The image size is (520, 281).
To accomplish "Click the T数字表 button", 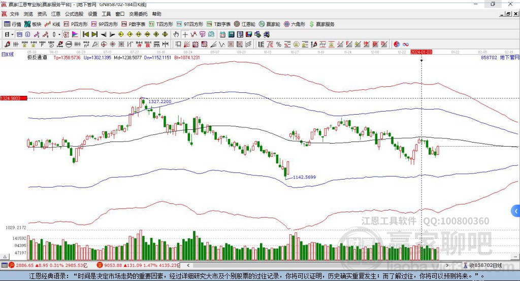I will pyautogui.click(x=219, y=24).
